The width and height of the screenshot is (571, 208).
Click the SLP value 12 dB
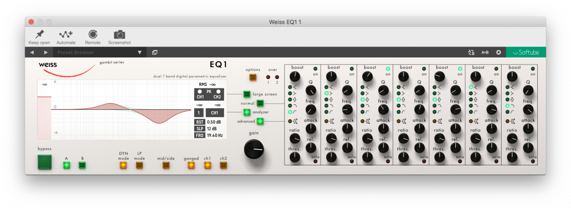click(212, 129)
